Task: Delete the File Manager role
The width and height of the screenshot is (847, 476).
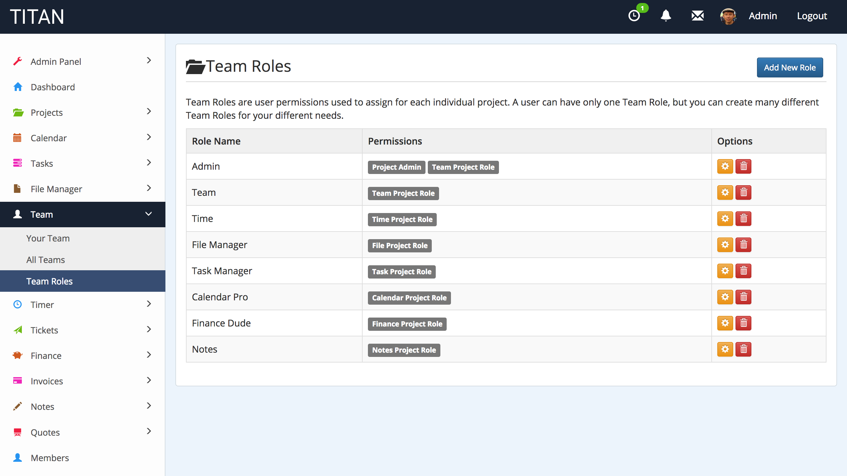Action: (743, 245)
